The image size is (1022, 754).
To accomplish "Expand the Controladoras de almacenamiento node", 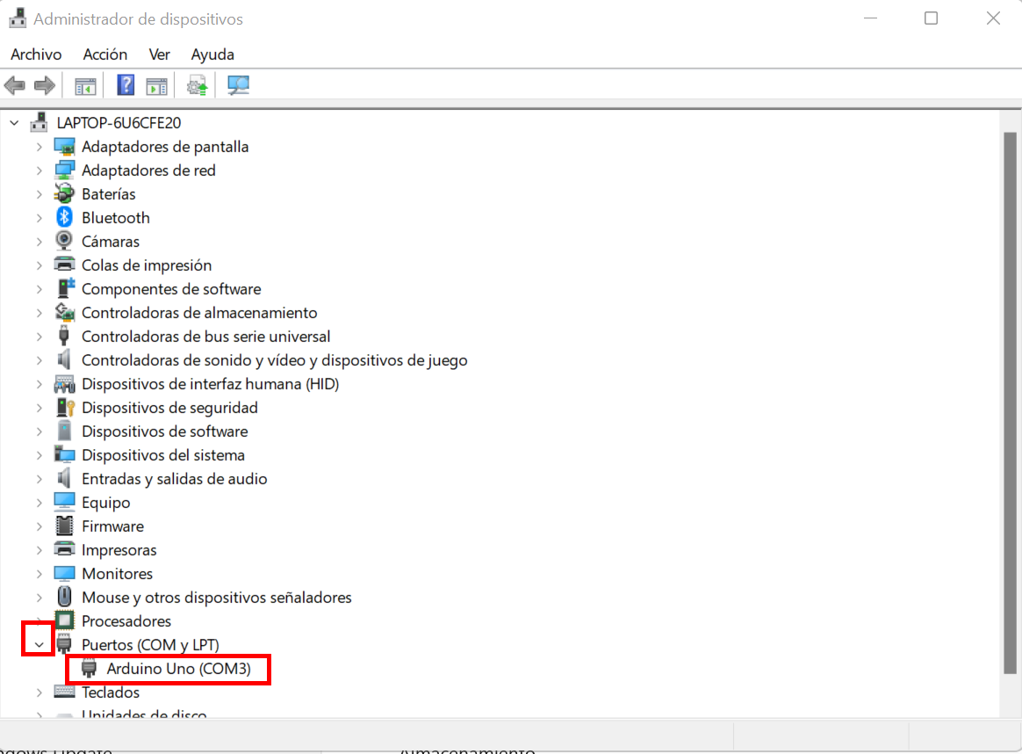I will point(40,313).
